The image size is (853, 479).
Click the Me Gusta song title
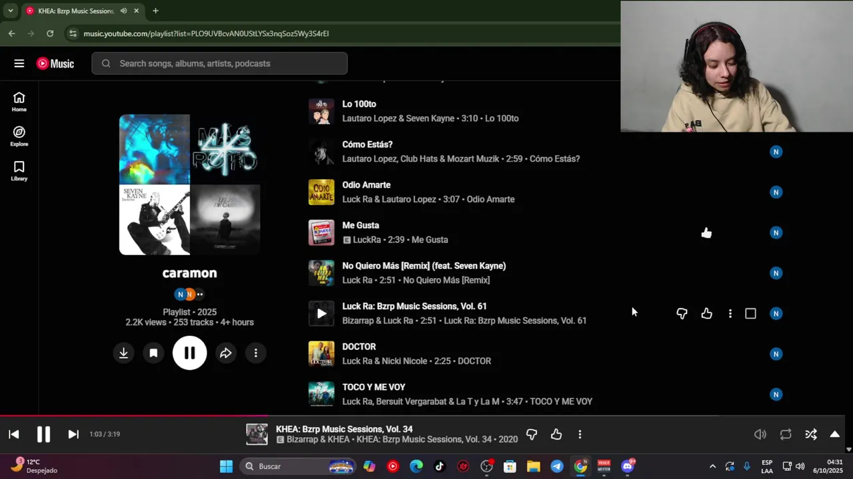click(361, 226)
